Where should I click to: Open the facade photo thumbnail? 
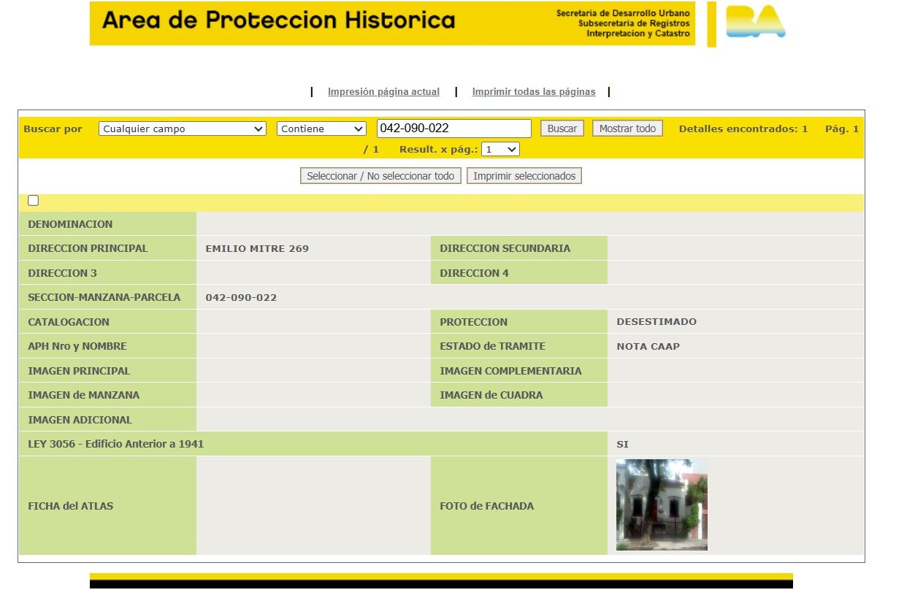tap(662, 505)
